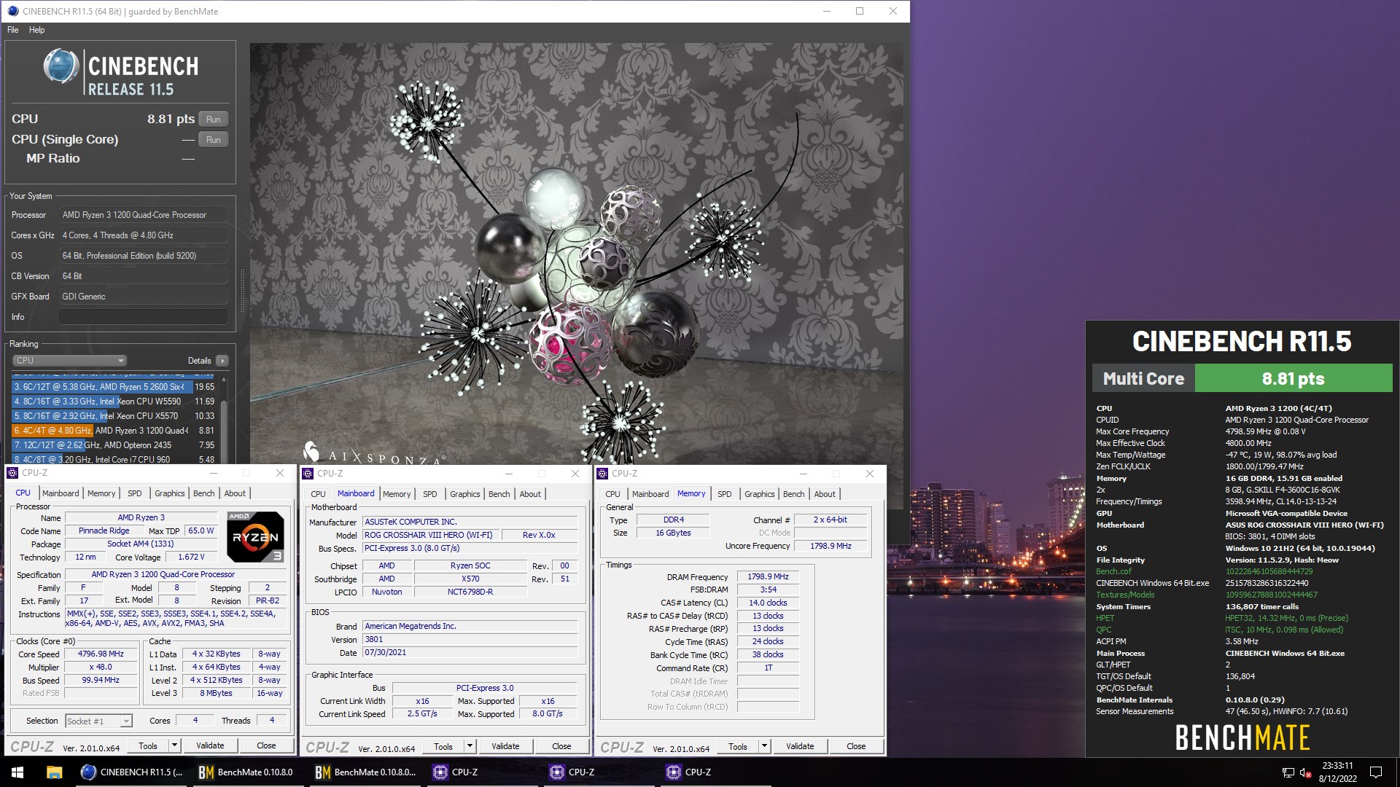Open Graphics tab in CPU-Z Mainboard window
1400x787 pixels.
[465, 494]
